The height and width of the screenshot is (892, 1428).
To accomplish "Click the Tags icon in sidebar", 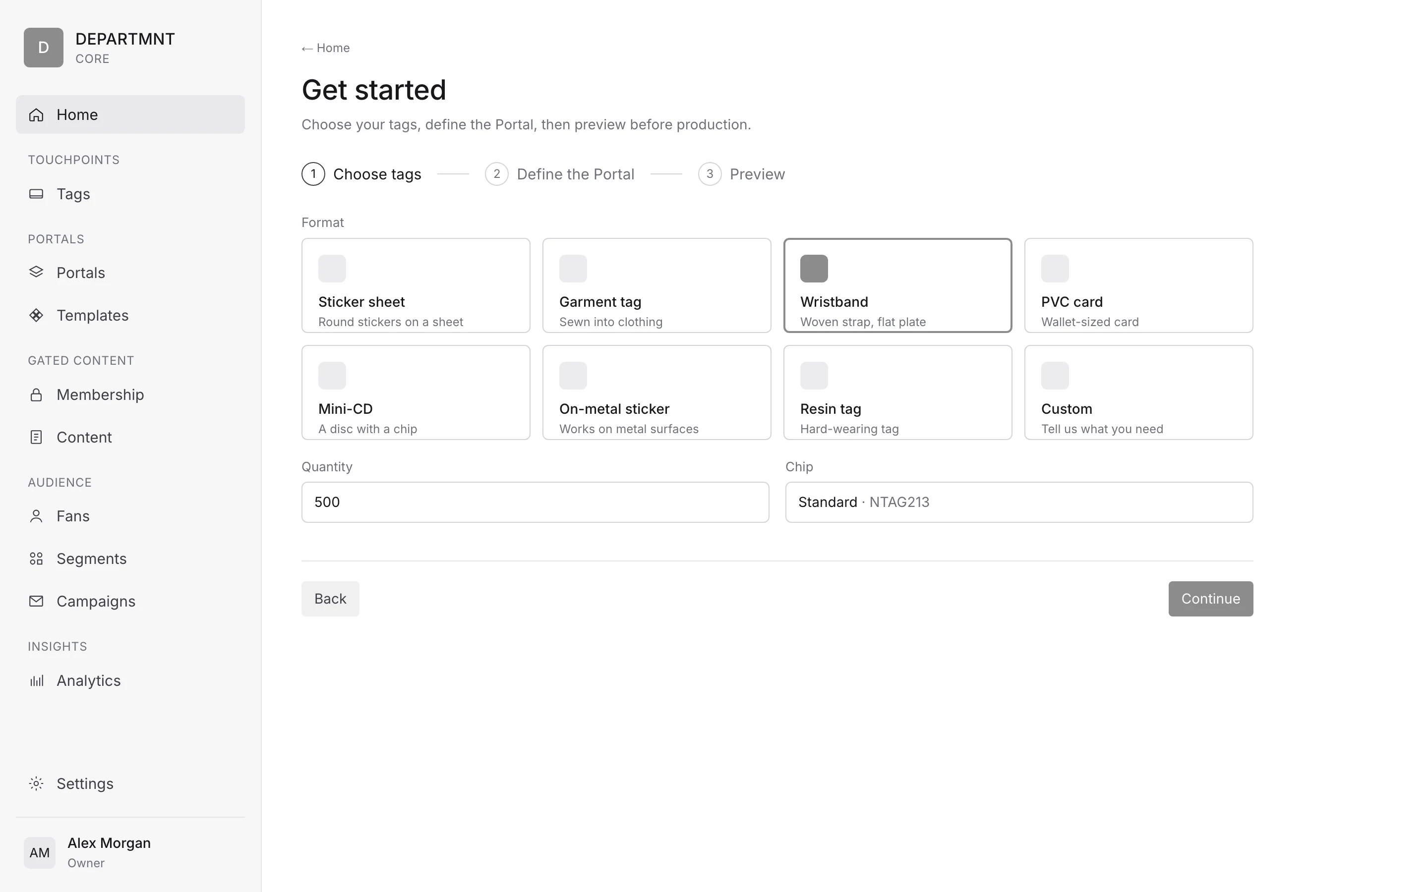I will (x=37, y=193).
